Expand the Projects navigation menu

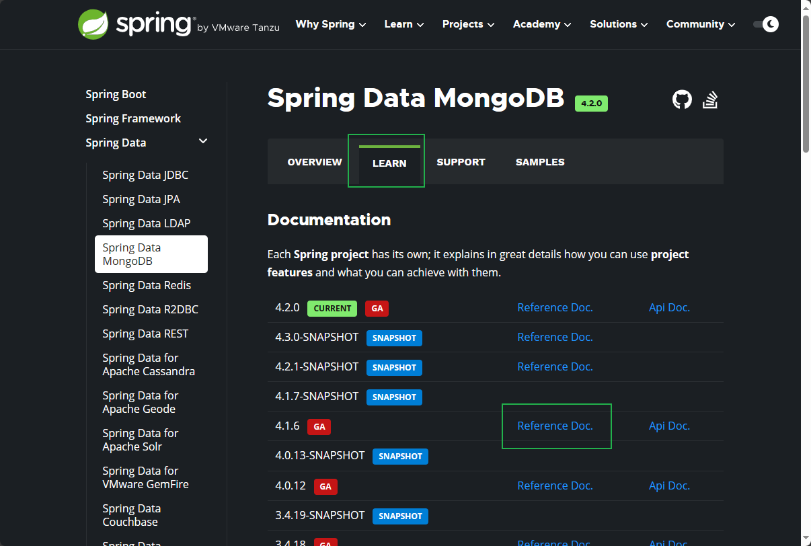click(x=468, y=24)
